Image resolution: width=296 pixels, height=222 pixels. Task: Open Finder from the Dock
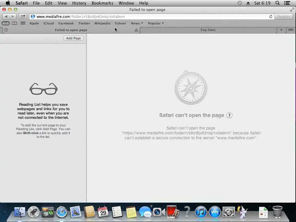[20, 212]
